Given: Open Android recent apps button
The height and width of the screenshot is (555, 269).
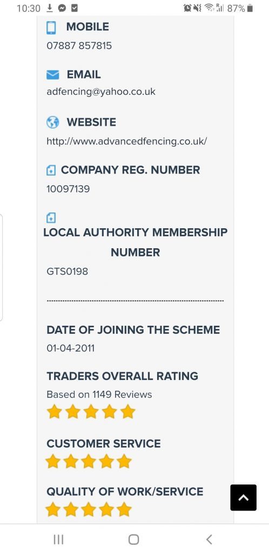Looking at the screenshot, I should click(x=58, y=539).
